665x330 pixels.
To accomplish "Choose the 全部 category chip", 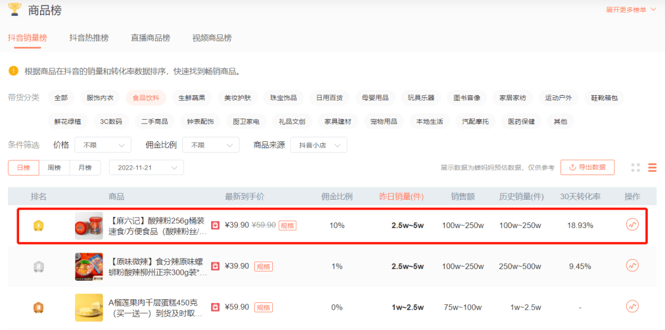I will (x=61, y=98).
